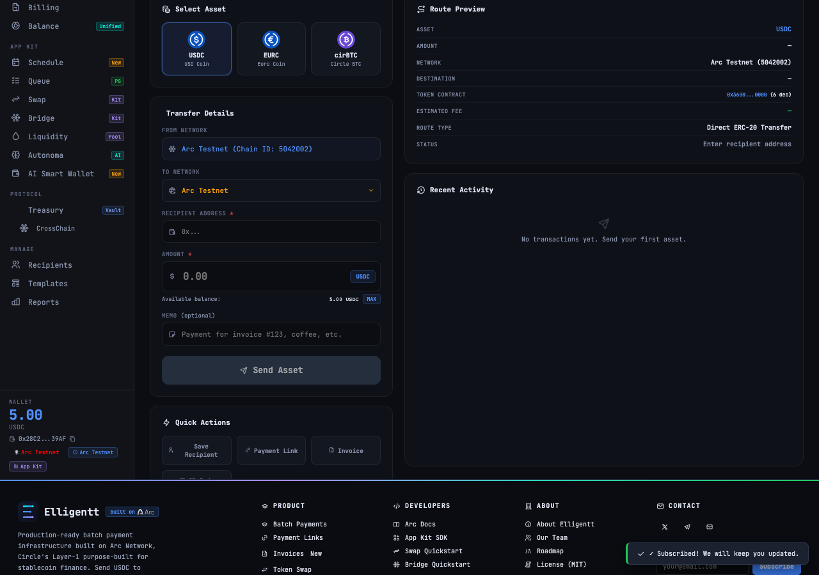Click the red Arc Testnet wallet label

click(x=40, y=452)
